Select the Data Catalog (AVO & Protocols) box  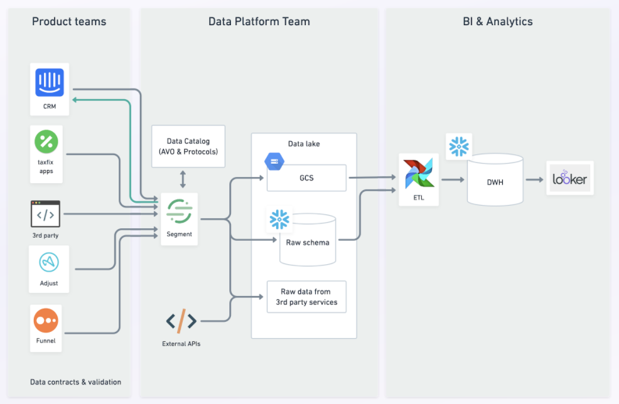tap(188, 146)
